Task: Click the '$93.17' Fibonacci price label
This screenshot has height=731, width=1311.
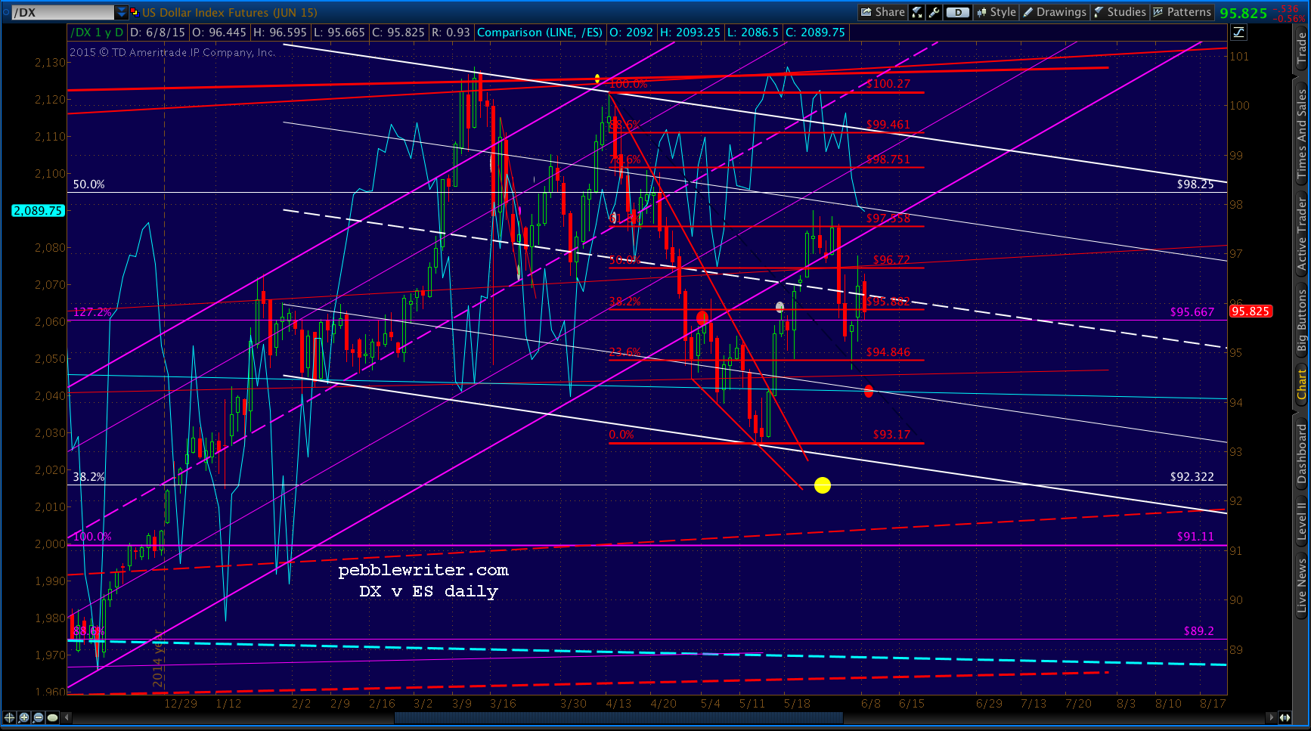Action: 891,435
